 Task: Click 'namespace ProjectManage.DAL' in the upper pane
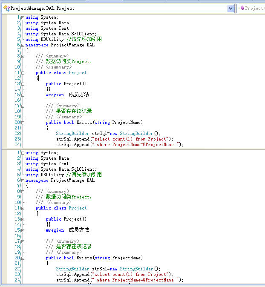pos(60,45)
